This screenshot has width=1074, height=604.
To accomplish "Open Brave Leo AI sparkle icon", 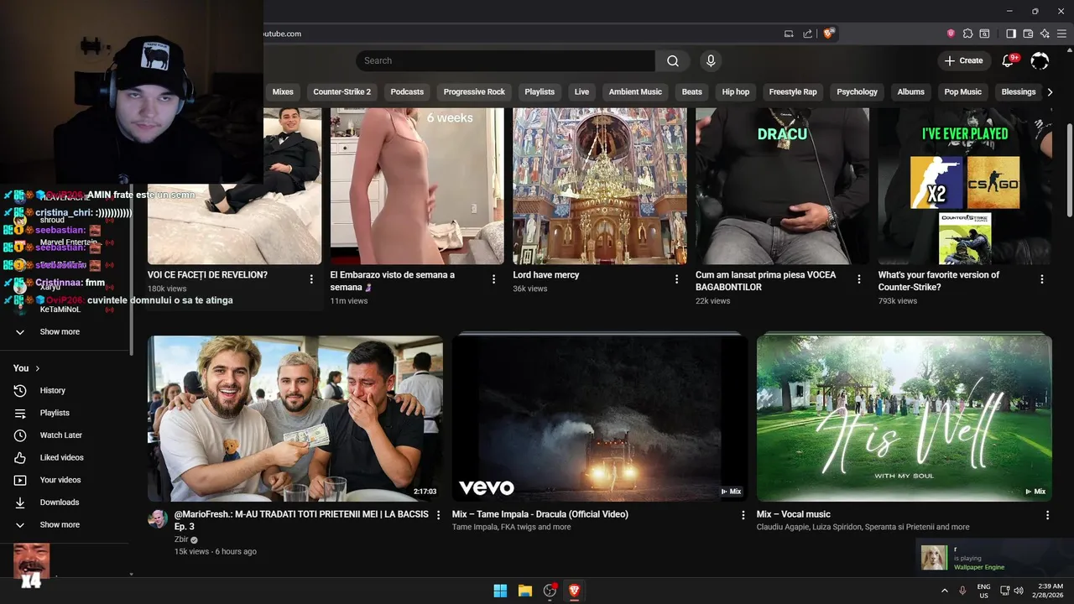I will point(1045,34).
